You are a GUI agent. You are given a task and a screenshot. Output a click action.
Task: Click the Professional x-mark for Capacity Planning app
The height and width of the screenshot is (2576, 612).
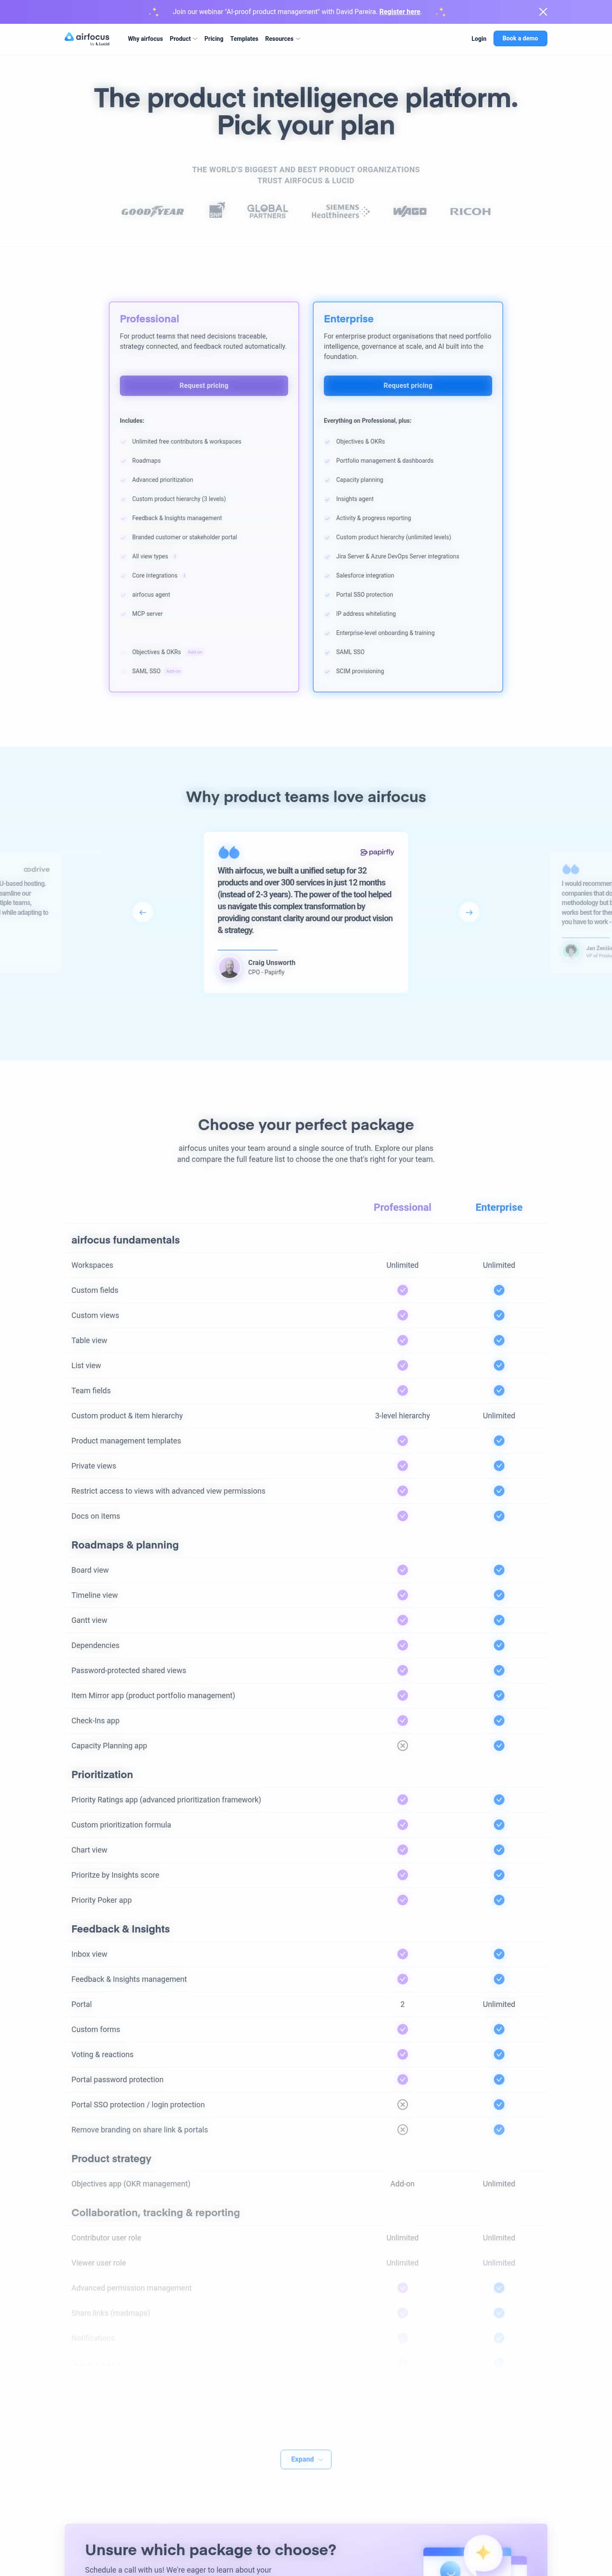pos(402,1745)
